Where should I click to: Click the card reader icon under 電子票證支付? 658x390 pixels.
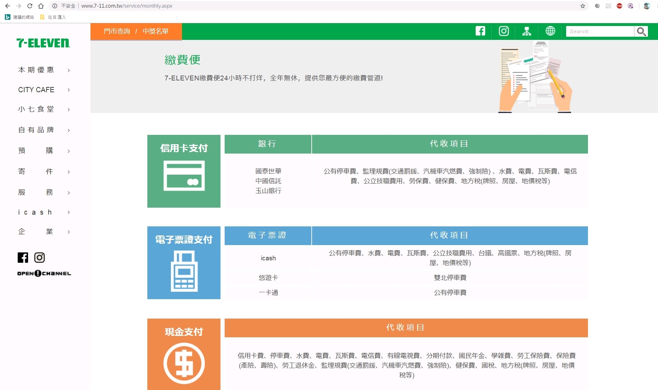[184, 271]
